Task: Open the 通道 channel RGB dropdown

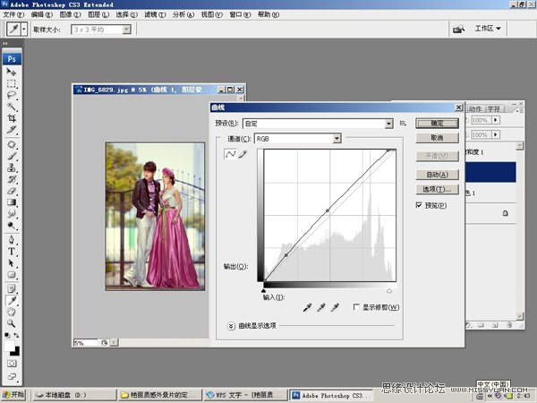Action: [337, 139]
